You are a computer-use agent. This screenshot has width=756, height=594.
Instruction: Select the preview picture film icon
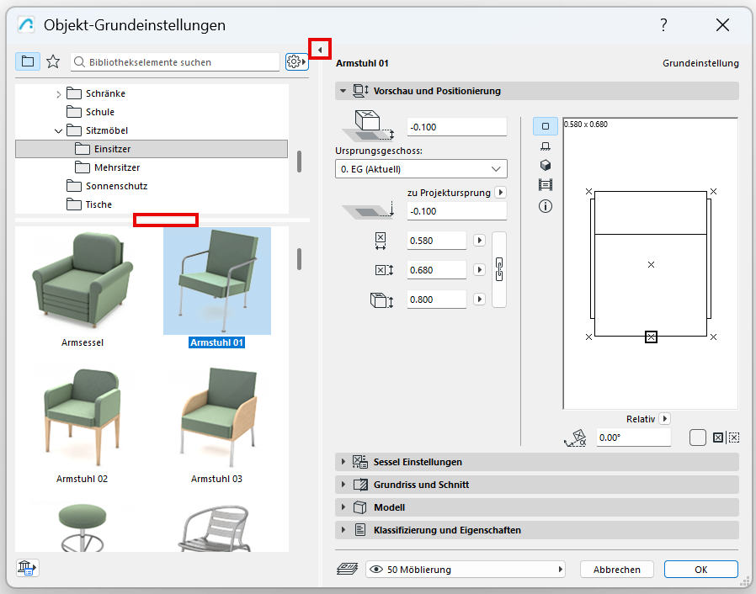[x=546, y=184]
